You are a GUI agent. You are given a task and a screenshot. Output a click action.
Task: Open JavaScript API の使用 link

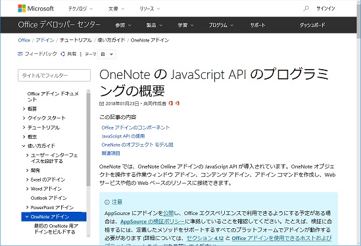tap(123, 136)
